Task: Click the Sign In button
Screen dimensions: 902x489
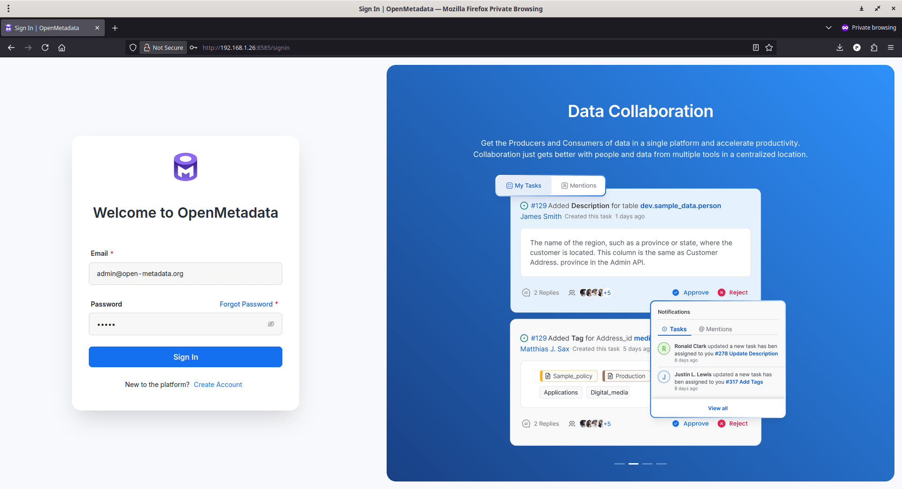Action: pyautogui.click(x=186, y=357)
